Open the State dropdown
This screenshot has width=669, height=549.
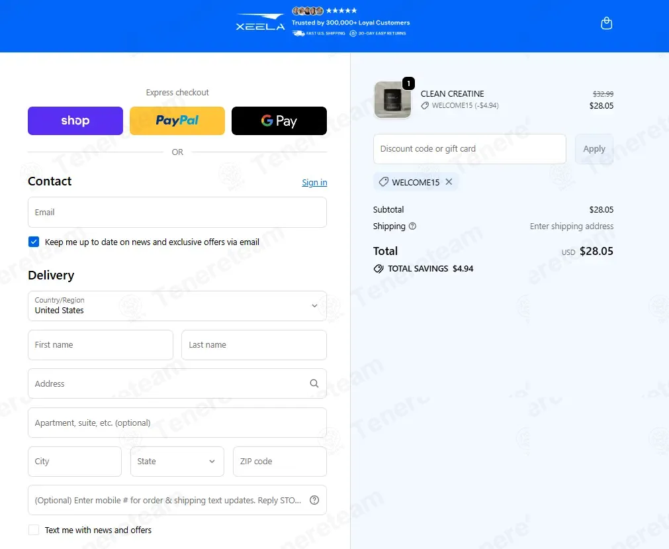click(177, 461)
